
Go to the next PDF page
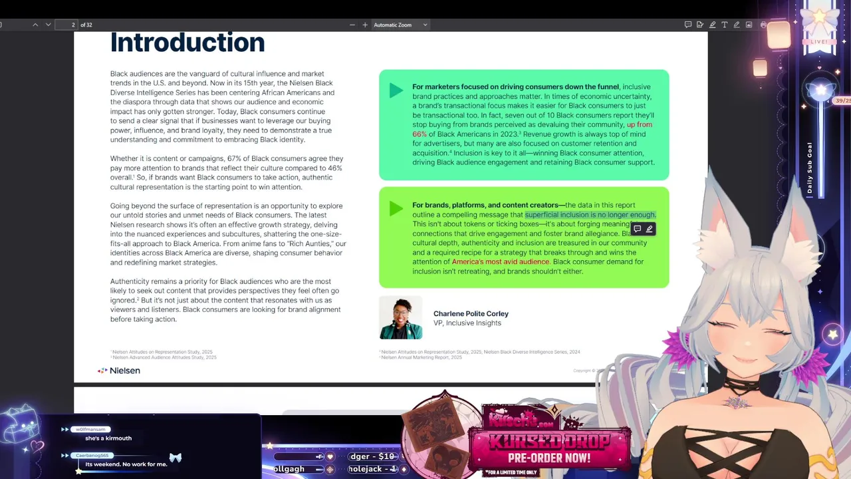(48, 25)
